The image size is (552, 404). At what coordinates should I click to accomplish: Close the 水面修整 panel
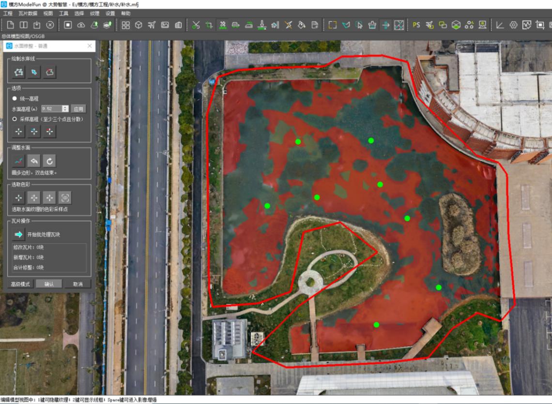click(x=90, y=46)
